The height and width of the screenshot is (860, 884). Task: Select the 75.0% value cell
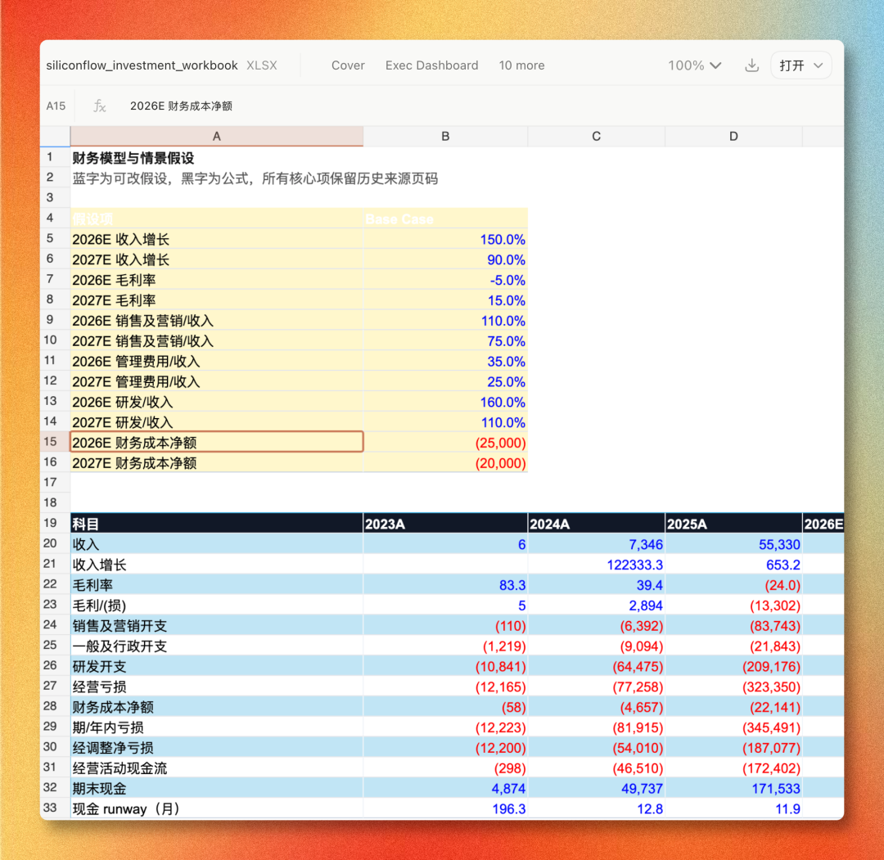point(445,340)
